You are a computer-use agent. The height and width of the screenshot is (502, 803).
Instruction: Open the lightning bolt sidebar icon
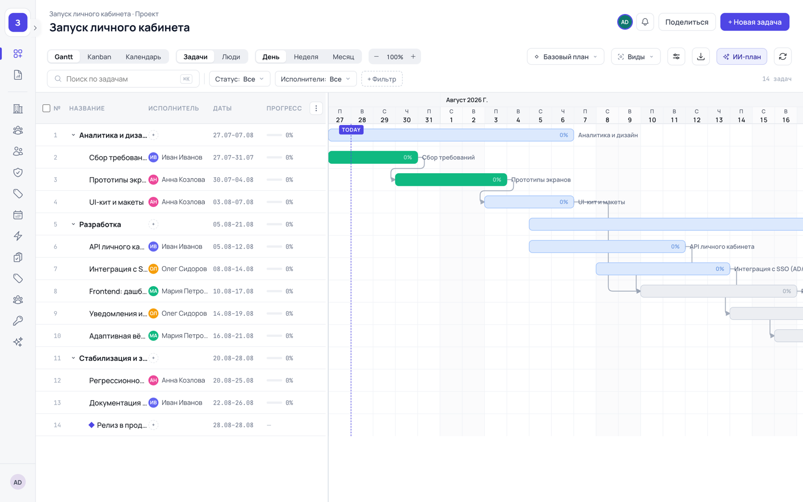tap(18, 236)
